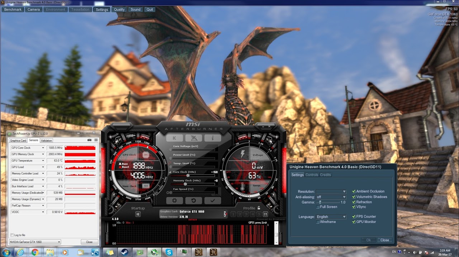
Task: Open the Resolution dropdown
Action: pyautogui.click(x=331, y=191)
